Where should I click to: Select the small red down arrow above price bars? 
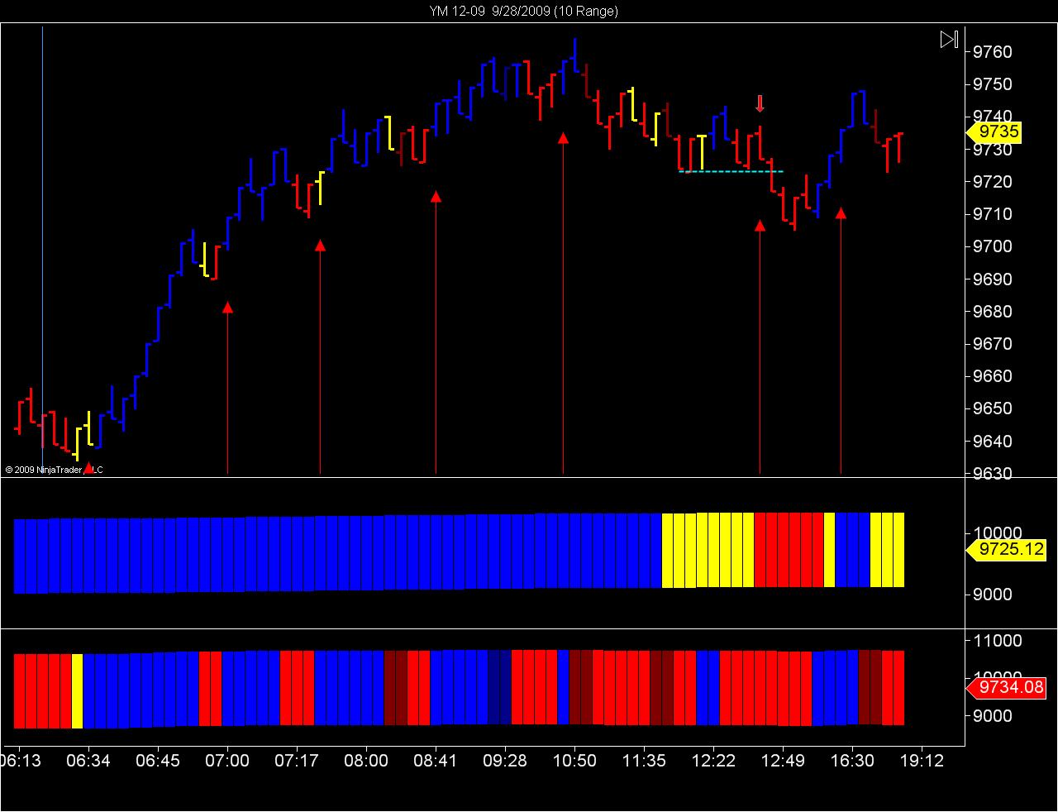pos(760,103)
